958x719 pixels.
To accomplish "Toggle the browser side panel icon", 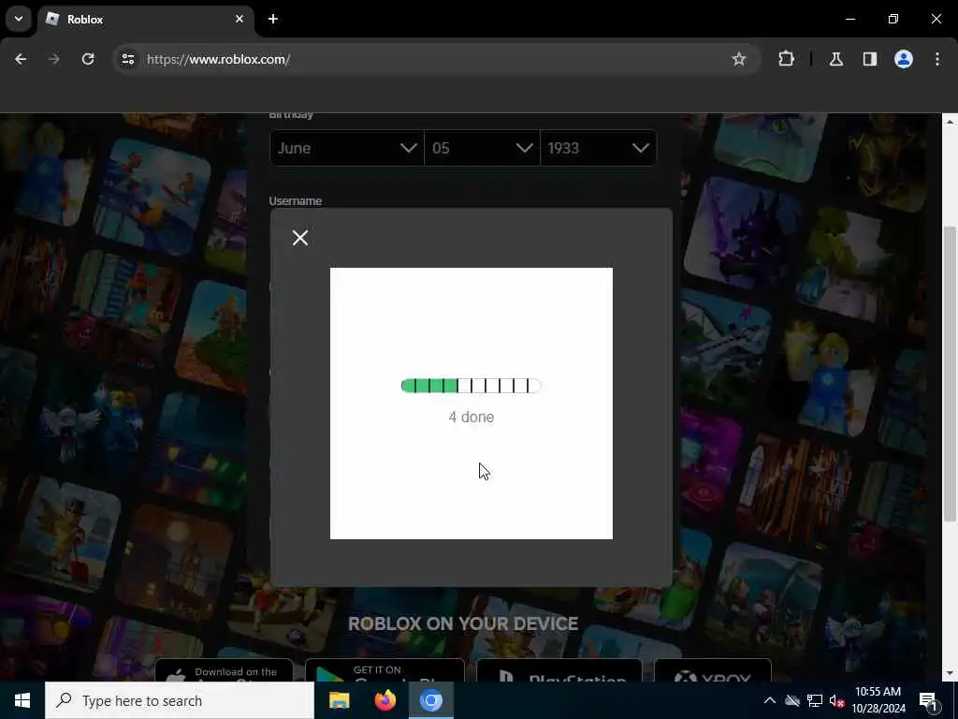I will pyautogui.click(x=869, y=59).
